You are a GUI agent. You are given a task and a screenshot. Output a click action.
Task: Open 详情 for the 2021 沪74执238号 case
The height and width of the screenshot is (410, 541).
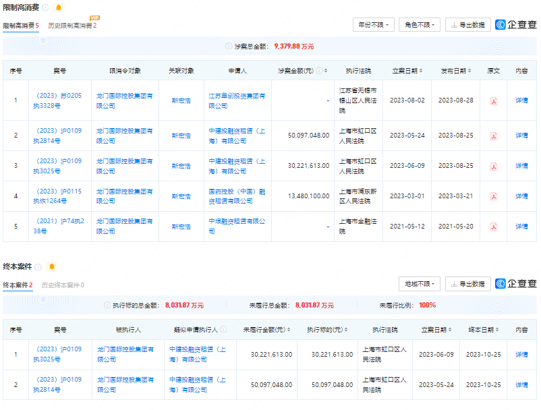(521, 227)
